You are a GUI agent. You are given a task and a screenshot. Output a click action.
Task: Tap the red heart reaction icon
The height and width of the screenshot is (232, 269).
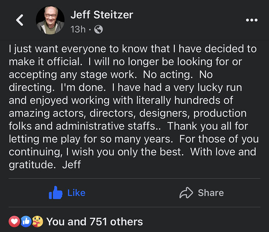click(14, 221)
